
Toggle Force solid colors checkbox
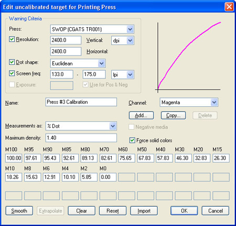pos(132,140)
